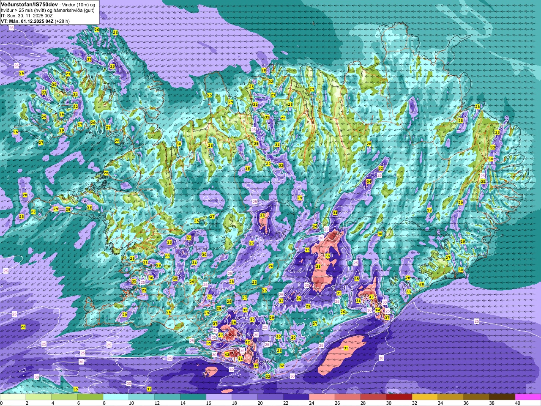Viewport: 541px width, 406px height.
Task: Click the legend tick label '24'
Action: click(311, 403)
